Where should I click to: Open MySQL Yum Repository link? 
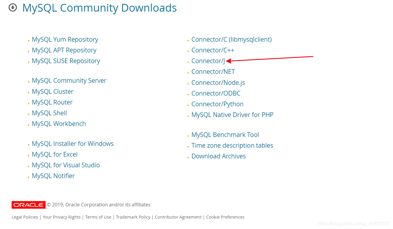65,39
